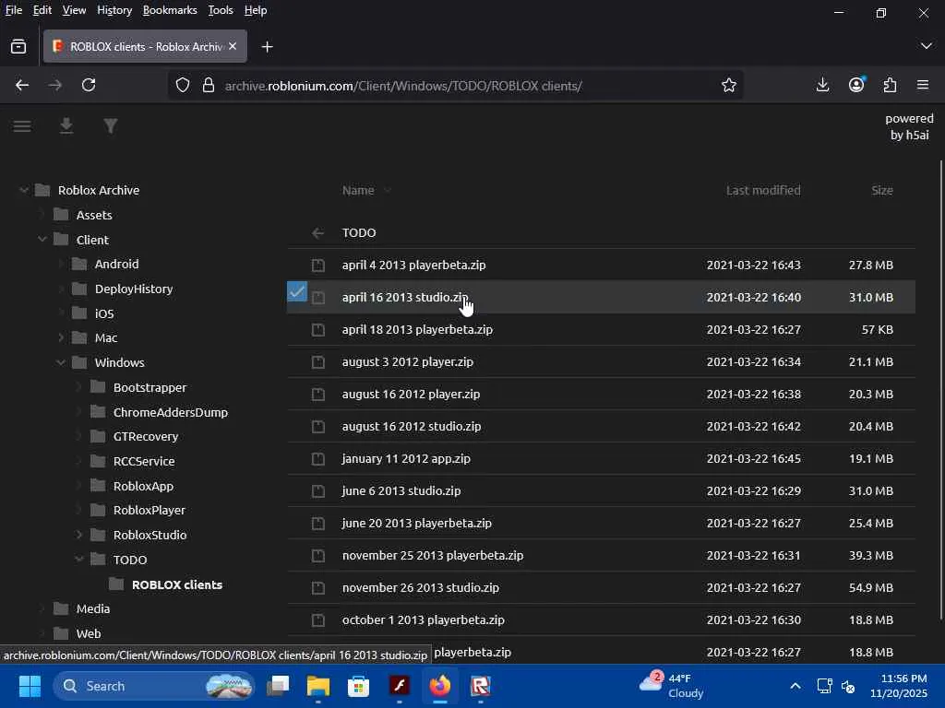Expand the RobloxStudio folder tree node
The height and width of the screenshot is (708, 945).
pyautogui.click(x=79, y=535)
